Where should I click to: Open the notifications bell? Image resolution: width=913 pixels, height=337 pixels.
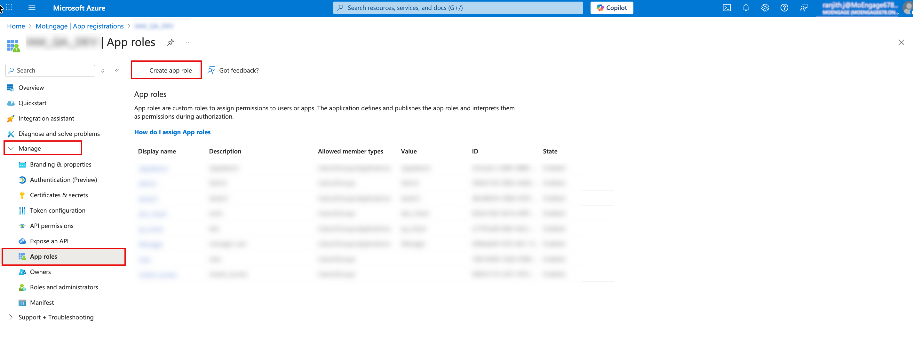point(746,8)
